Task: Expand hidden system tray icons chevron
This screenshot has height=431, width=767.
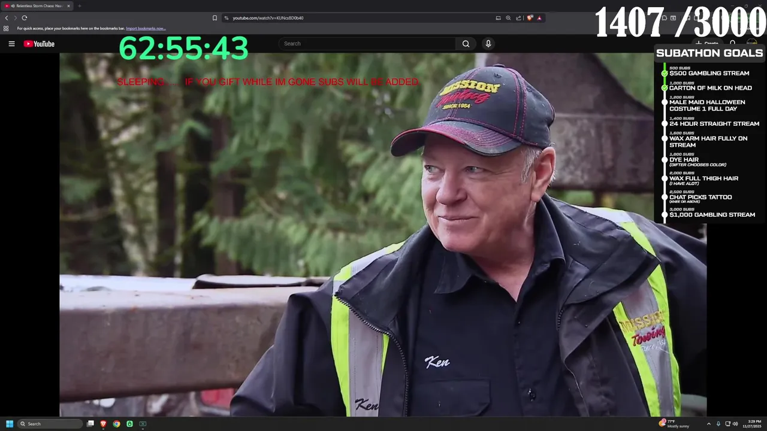Action: click(x=709, y=424)
